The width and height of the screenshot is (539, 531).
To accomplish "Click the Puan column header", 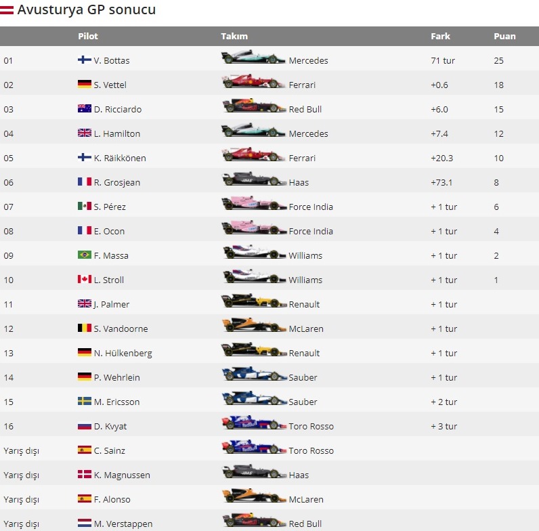I will (504, 37).
